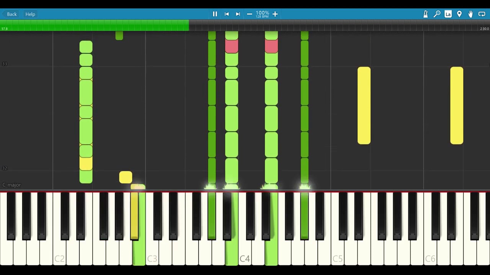
Task: Pause the song playback
Action: 215,14
